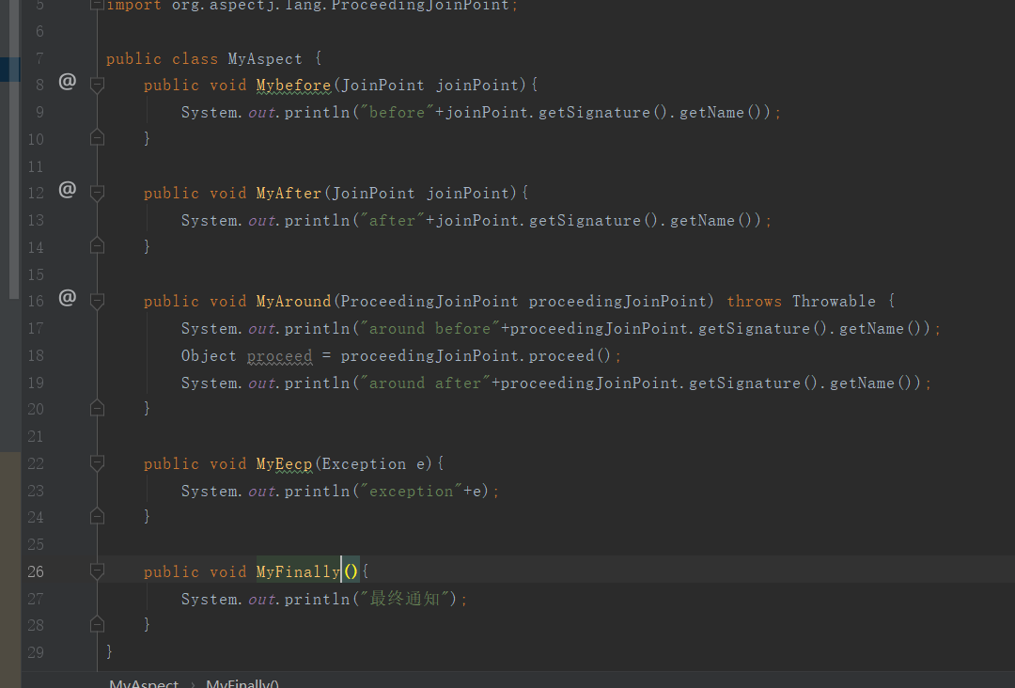1015x688 pixels.
Task: Open the @ gutter icon next to MyAround
Action: click(68, 298)
